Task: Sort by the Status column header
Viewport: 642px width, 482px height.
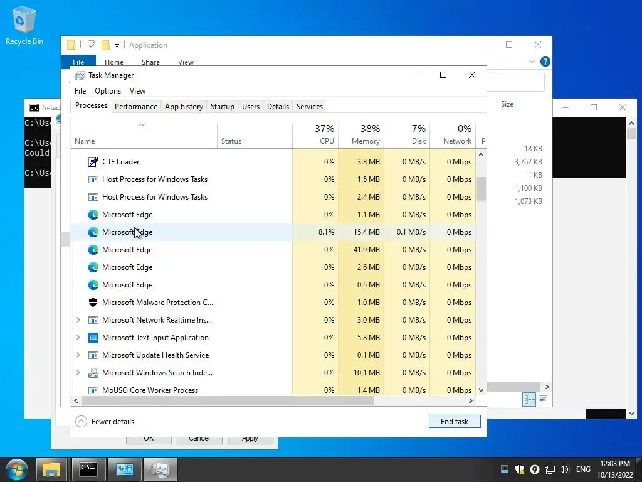Action: tap(255, 136)
